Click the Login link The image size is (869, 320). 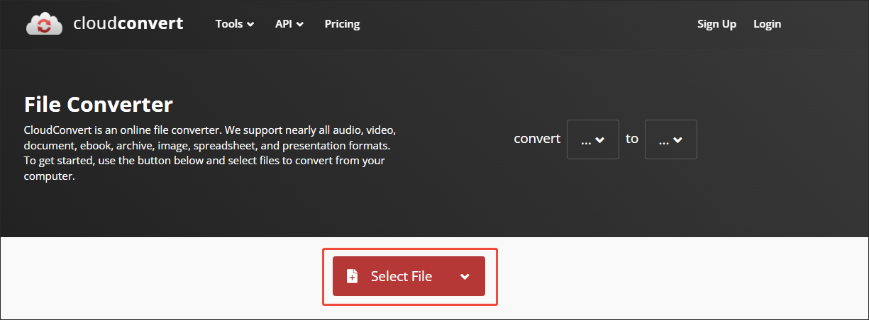tap(767, 24)
